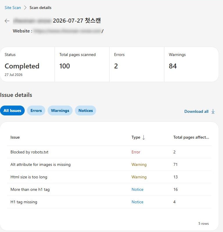Viewport: 223px width, 232px height.
Task: Click the 13 pages affected value
Action: click(x=175, y=177)
